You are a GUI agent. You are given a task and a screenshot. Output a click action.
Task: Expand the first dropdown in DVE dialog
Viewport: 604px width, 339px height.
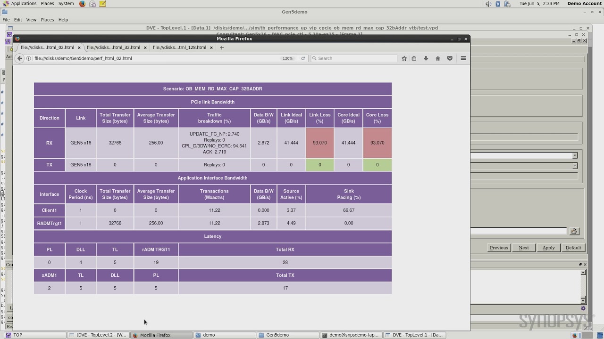click(x=574, y=156)
